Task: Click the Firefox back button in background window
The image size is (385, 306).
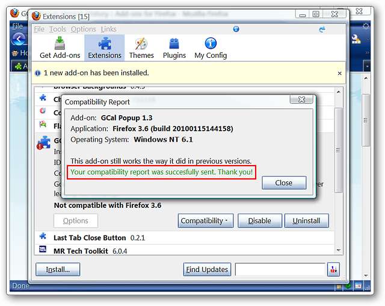Action: tap(19, 39)
